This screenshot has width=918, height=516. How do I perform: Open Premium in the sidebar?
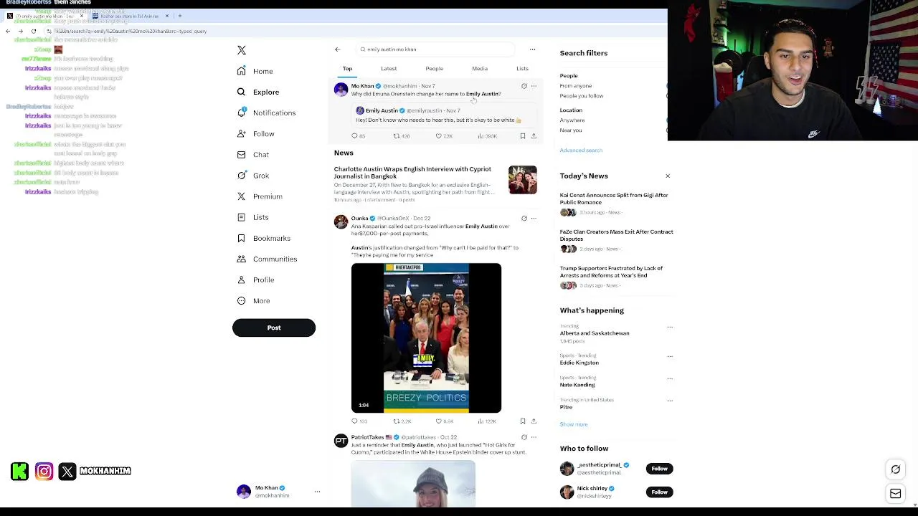260,196
